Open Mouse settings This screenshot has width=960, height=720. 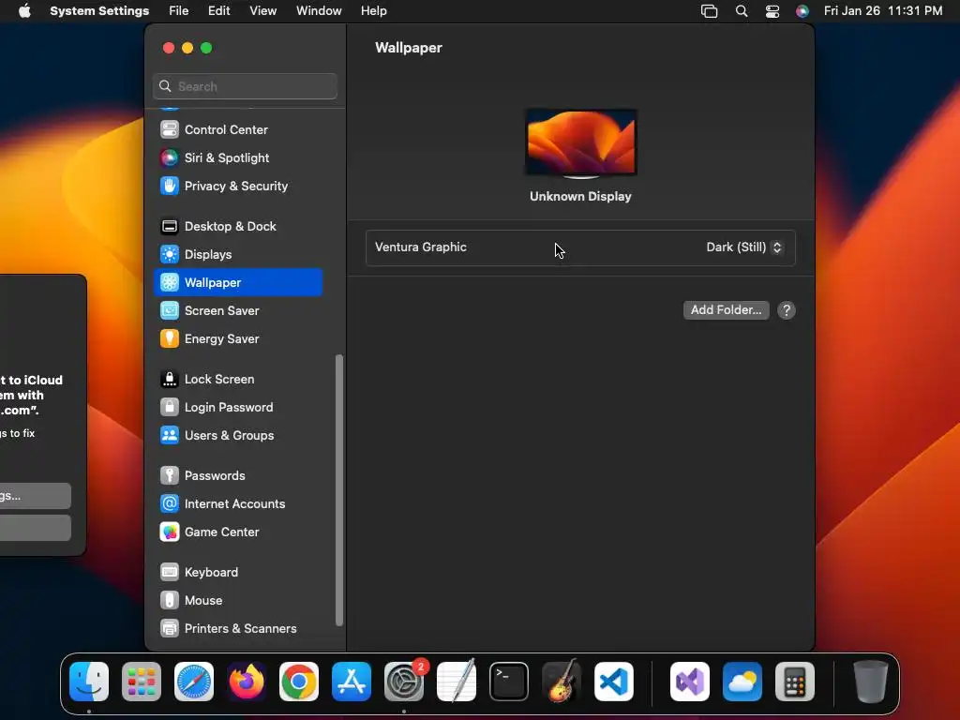[x=238, y=601]
